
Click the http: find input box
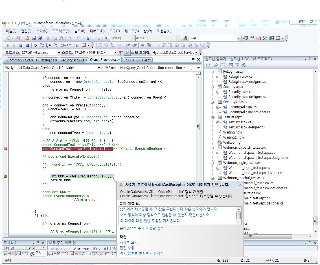tap(213, 38)
